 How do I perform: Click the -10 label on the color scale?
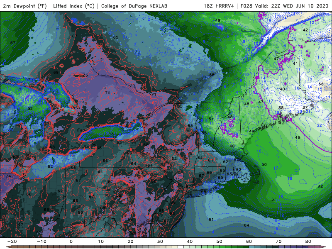point(41,242)
